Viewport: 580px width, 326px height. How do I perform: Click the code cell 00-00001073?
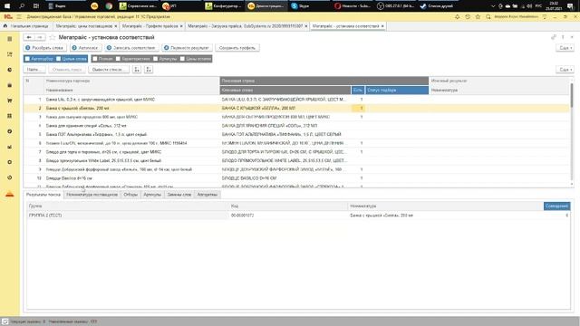coord(242,216)
